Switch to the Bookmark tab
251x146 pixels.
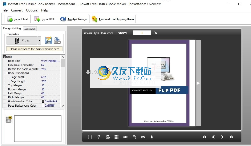30,29
